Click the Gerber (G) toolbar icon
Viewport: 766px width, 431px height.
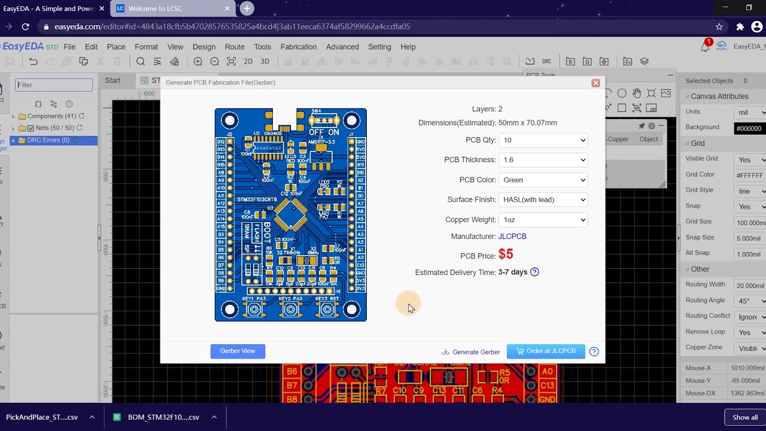tap(587, 62)
